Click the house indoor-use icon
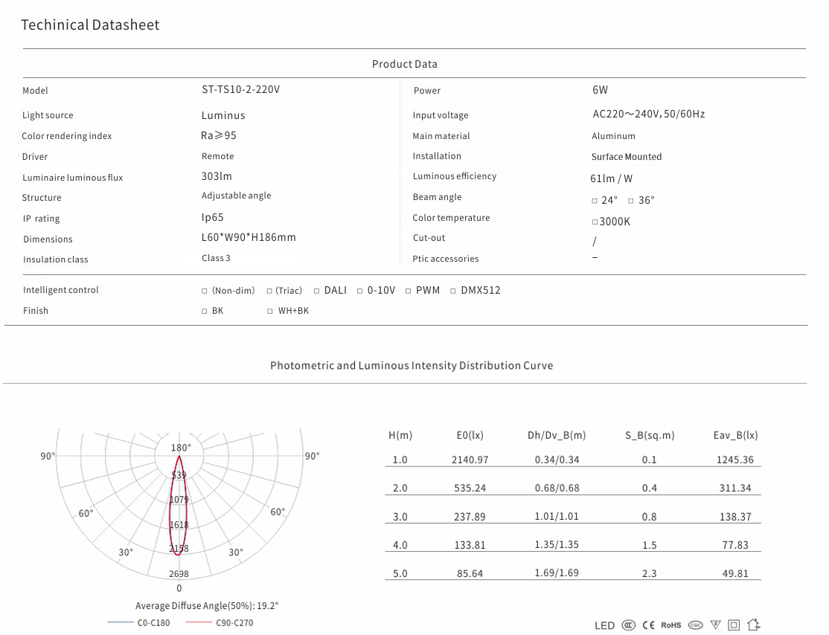 [x=753, y=625]
